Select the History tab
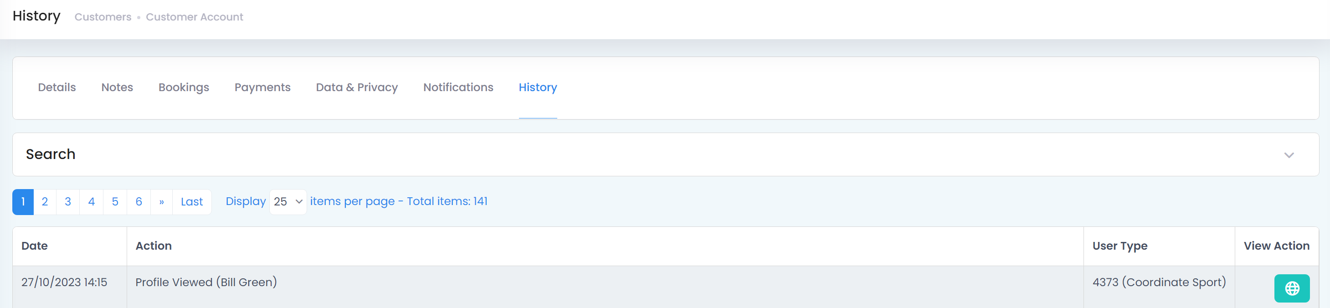 (538, 87)
